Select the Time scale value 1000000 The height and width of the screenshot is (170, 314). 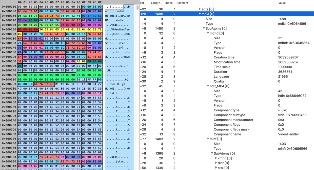click(x=285, y=67)
